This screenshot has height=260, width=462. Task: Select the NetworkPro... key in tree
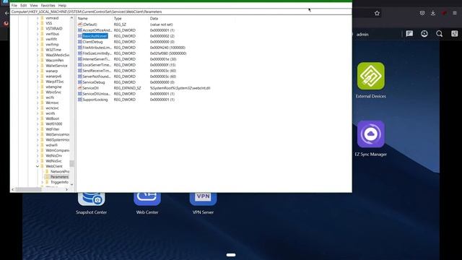click(60, 172)
